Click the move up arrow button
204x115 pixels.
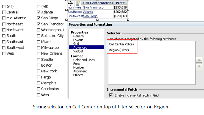point(199,60)
